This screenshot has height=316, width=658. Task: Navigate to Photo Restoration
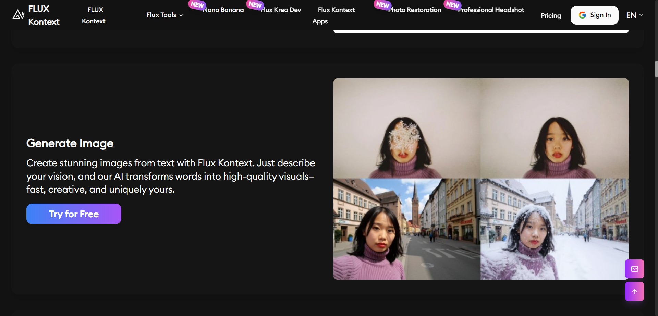pos(415,10)
